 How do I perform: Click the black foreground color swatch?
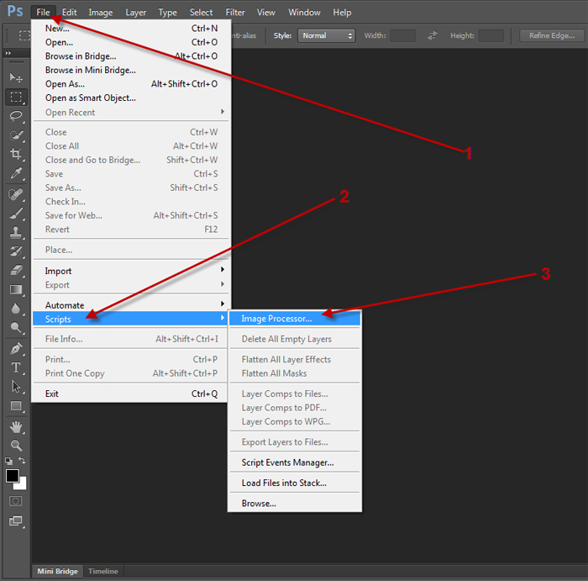[12, 476]
